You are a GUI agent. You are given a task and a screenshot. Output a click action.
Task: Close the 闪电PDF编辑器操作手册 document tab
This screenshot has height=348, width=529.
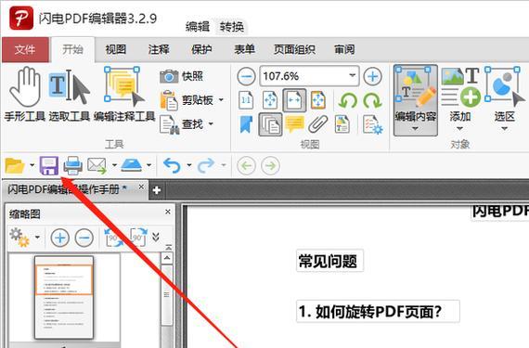141,187
